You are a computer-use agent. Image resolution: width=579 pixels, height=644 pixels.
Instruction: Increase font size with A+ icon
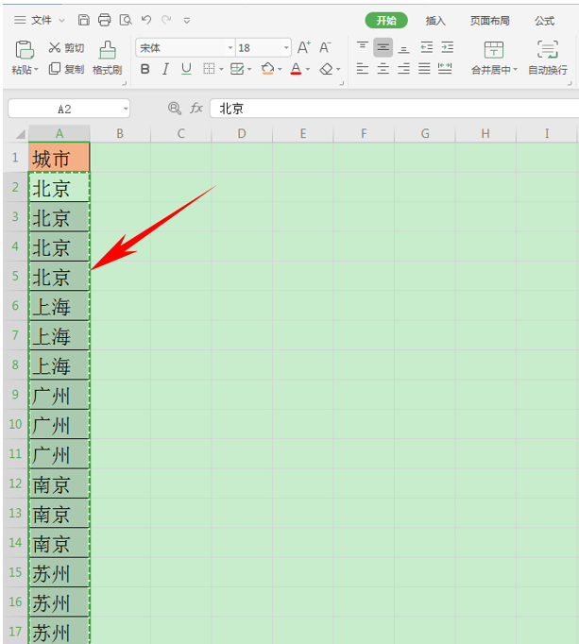click(304, 47)
